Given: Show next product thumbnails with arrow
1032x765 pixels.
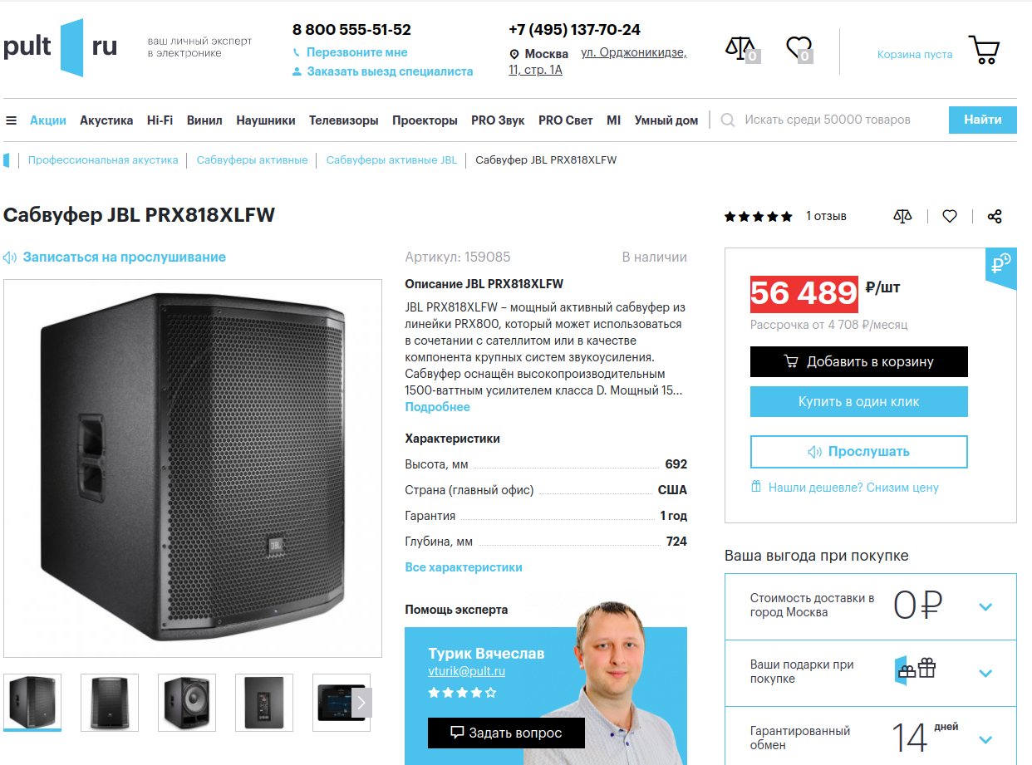Looking at the screenshot, I should [361, 703].
